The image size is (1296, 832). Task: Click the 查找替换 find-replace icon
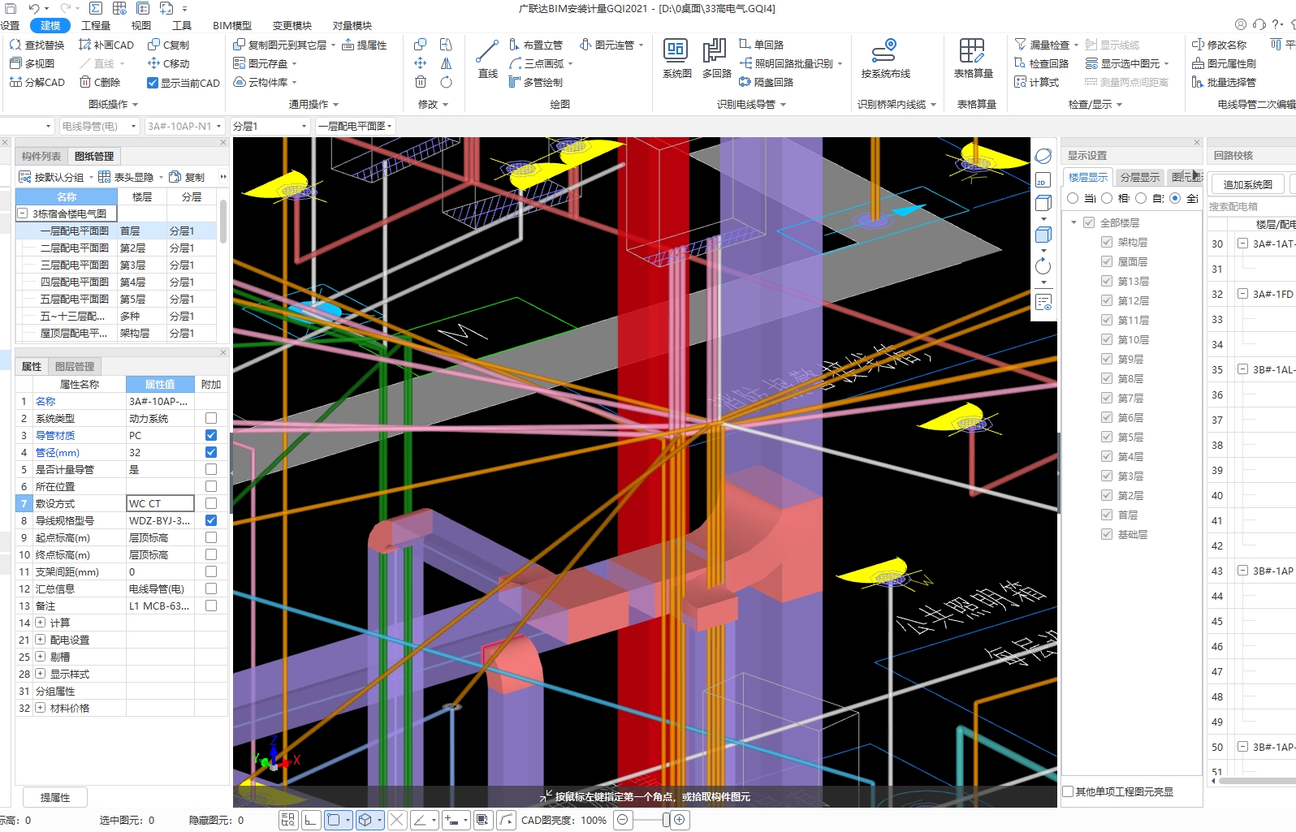pyautogui.click(x=15, y=45)
